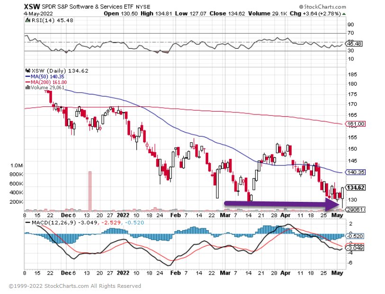Select the Volume 29.1K header value
385x294 pixels.
point(268,14)
